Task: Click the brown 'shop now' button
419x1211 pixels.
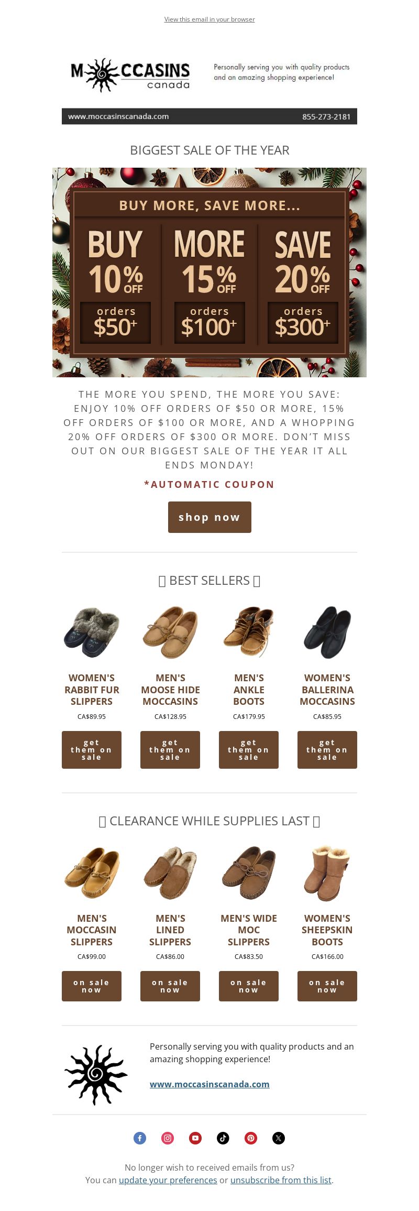Action: 210,517
